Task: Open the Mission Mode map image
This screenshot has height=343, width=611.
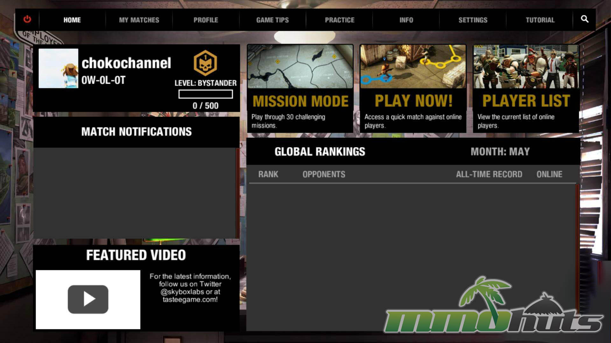Action: click(300, 67)
